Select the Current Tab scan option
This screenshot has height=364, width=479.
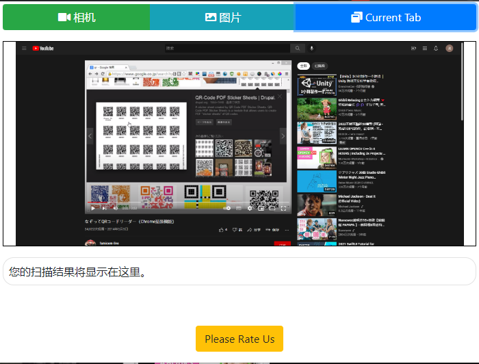point(385,17)
